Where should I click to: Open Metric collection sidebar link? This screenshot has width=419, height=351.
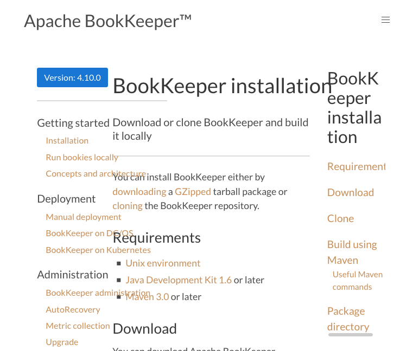pyautogui.click(x=78, y=326)
